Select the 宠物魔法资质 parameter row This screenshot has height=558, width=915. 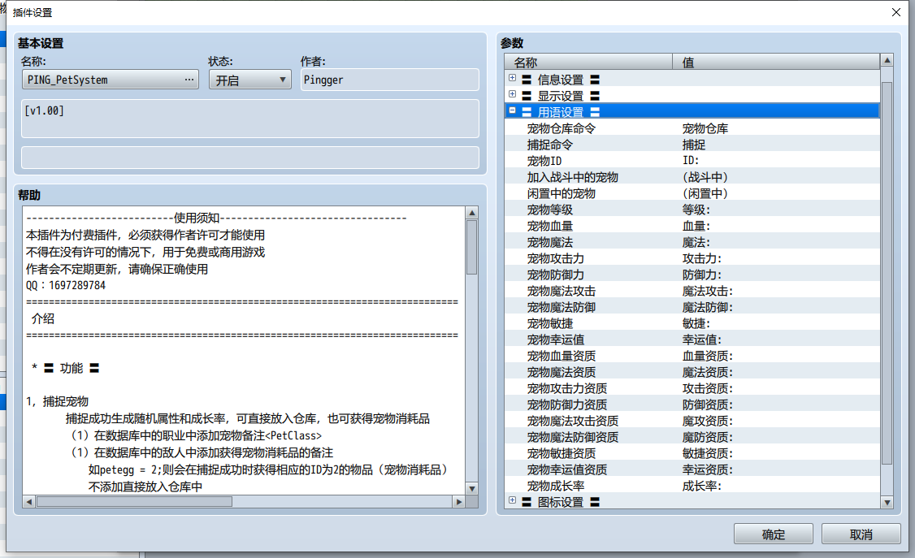point(692,372)
